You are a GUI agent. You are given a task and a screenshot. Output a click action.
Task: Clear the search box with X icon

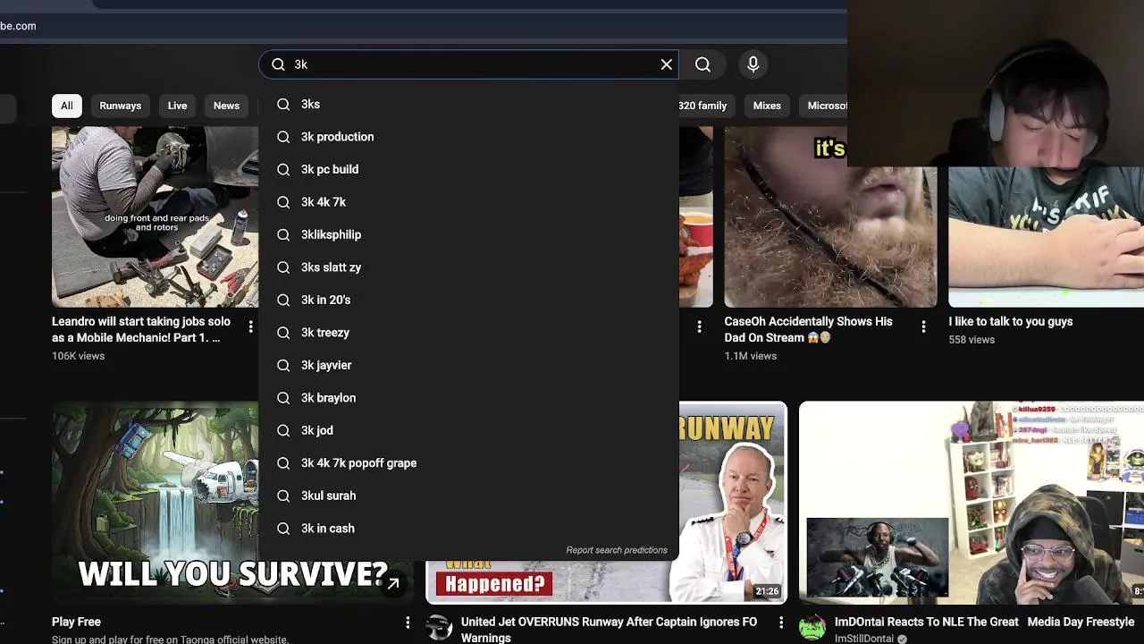click(666, 64)
